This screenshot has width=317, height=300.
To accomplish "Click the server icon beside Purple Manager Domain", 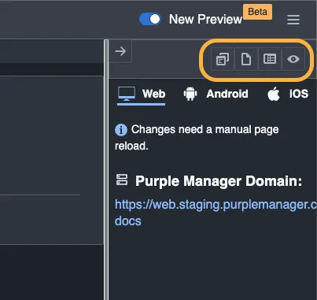I will tap(122, 180).
